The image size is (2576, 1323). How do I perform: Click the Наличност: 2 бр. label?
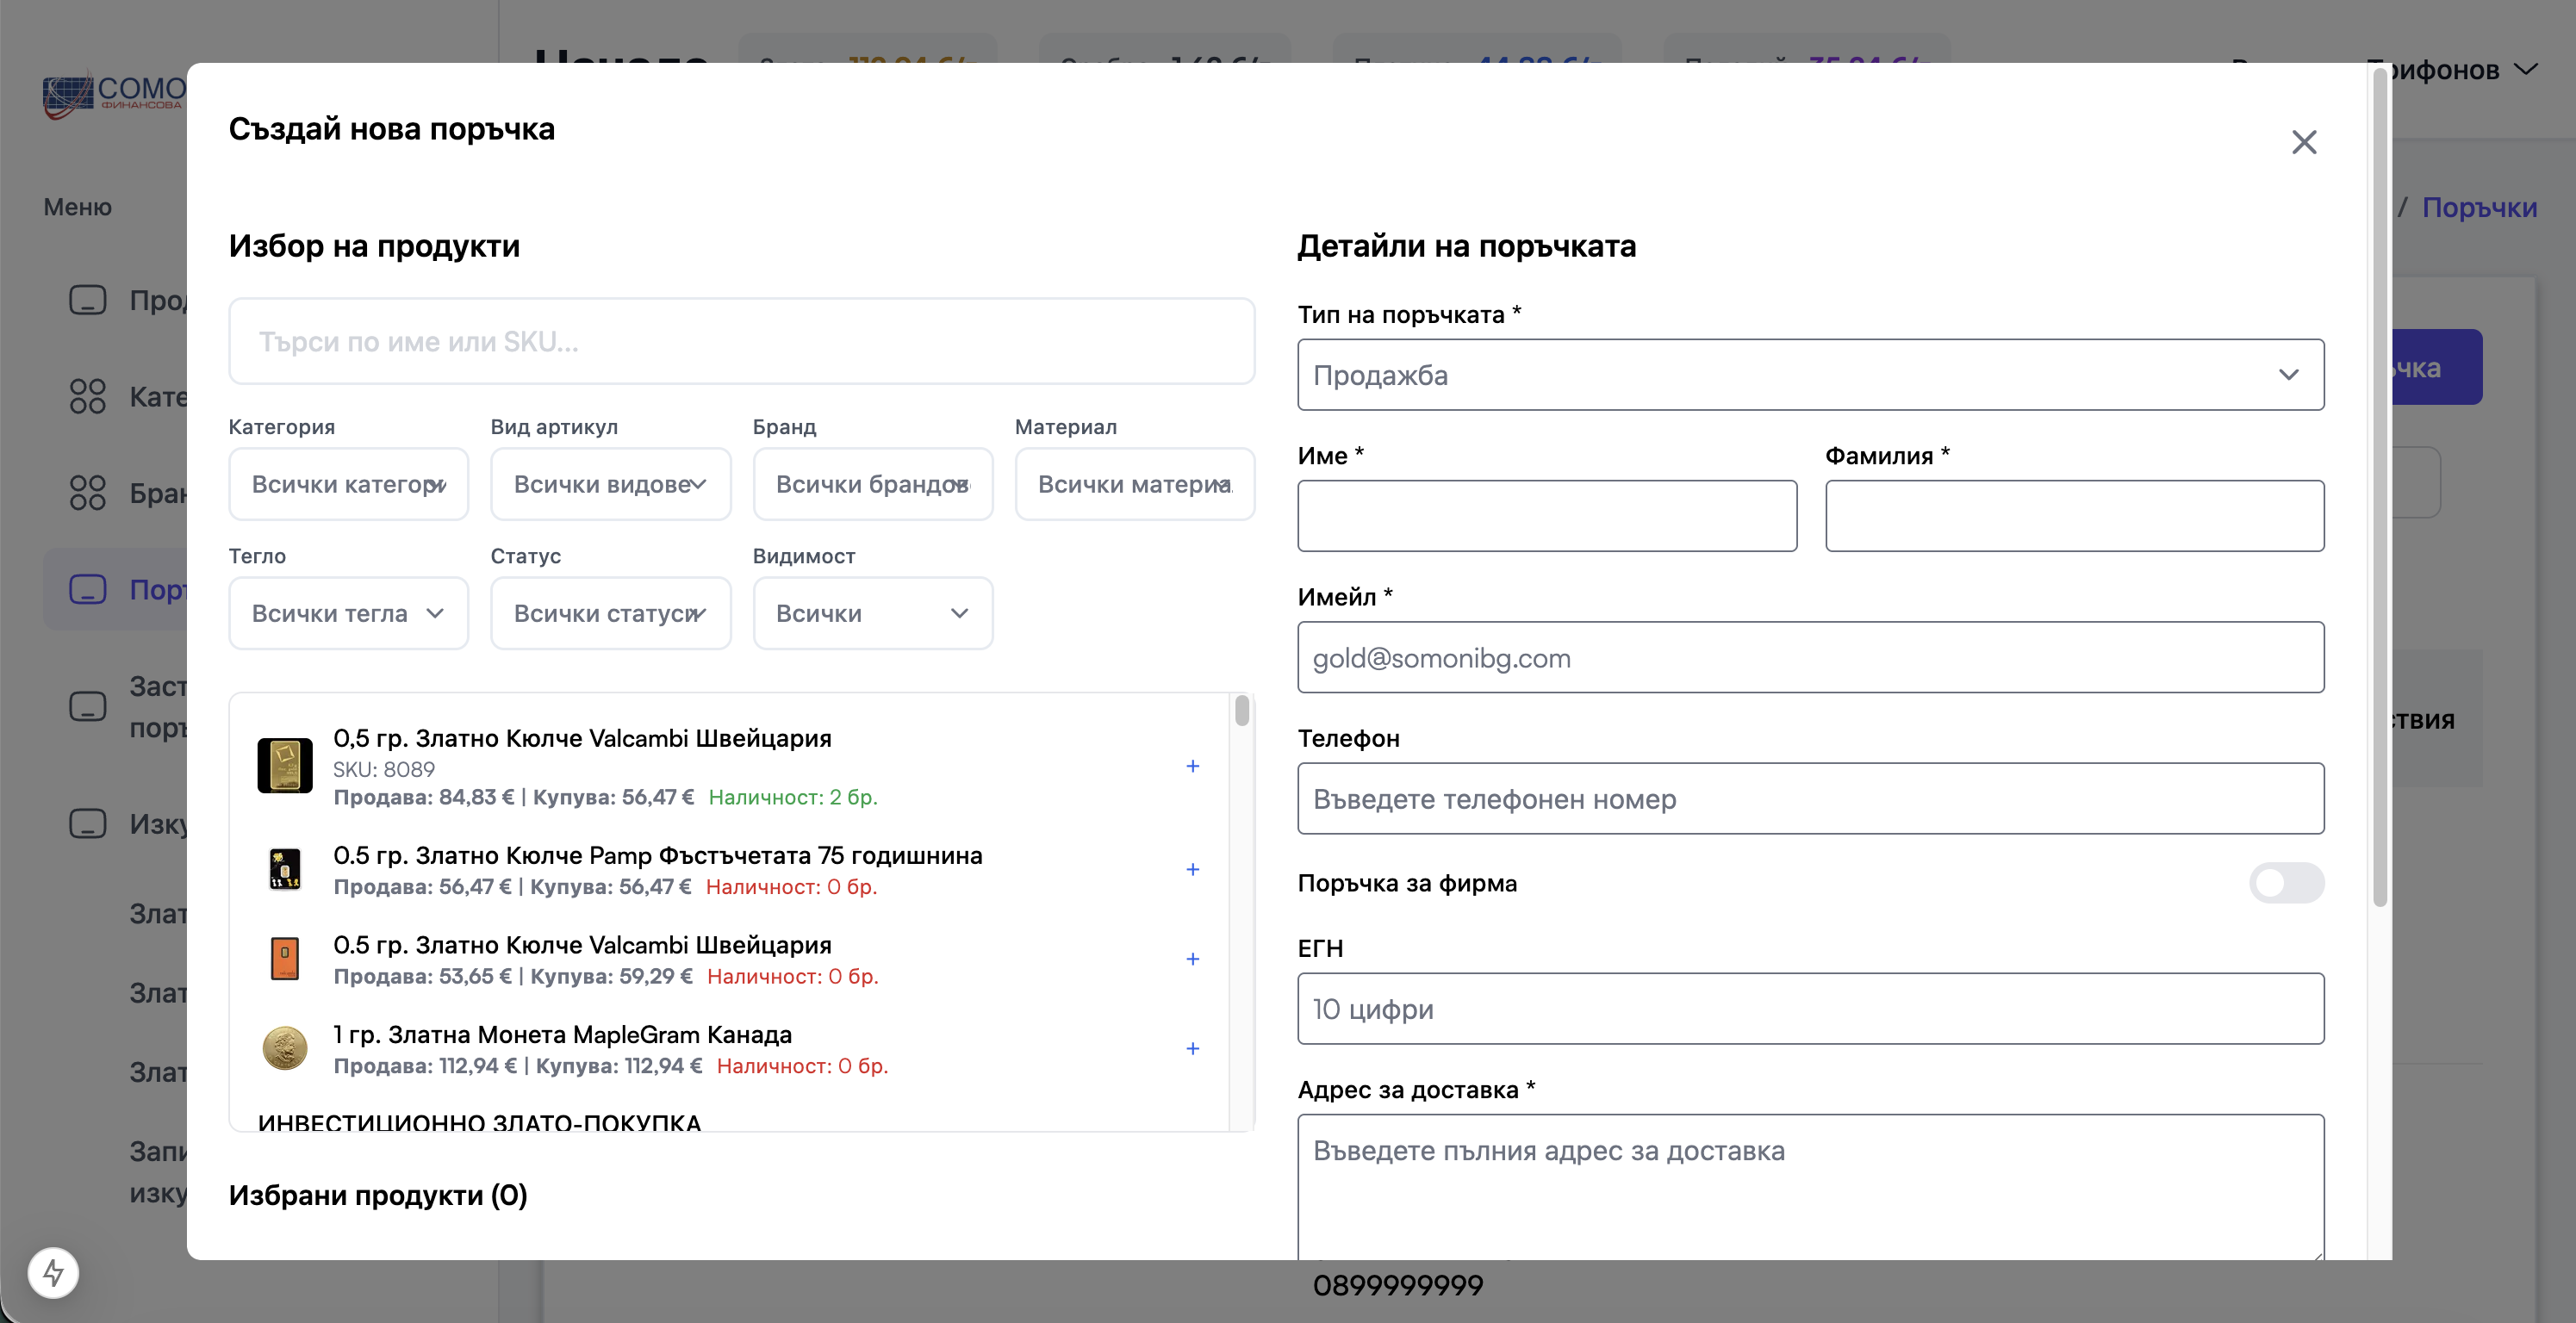(x=793, y=797)
